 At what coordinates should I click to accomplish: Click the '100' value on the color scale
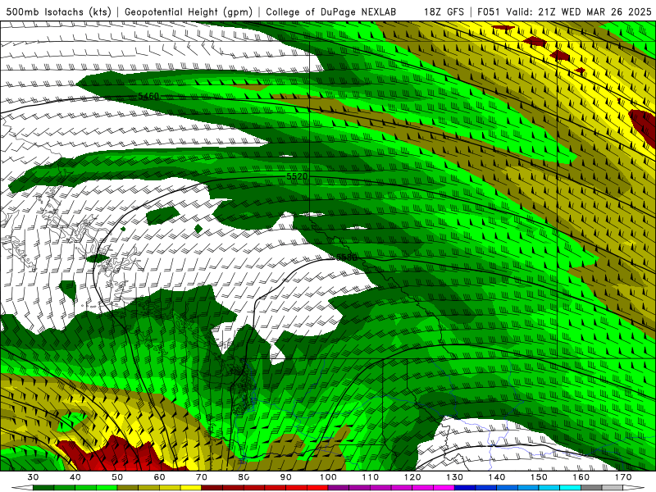(328, 477)
